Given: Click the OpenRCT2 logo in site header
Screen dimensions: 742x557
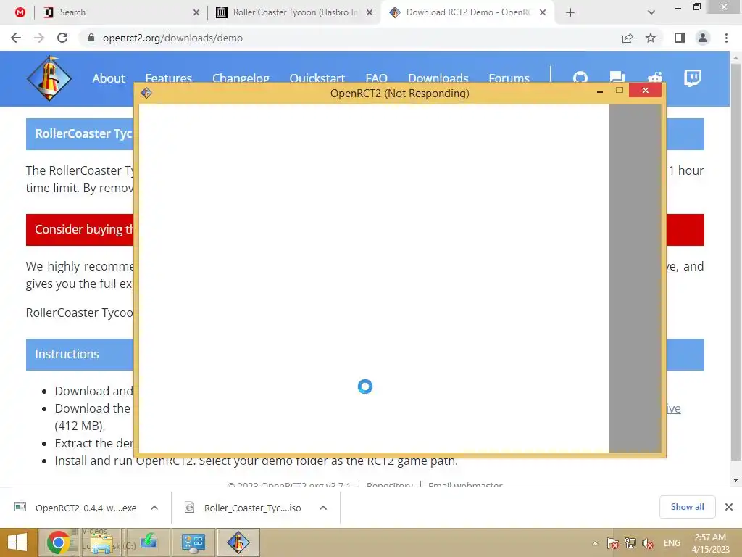Looking at the screenshot, I should tap(49, 78).
